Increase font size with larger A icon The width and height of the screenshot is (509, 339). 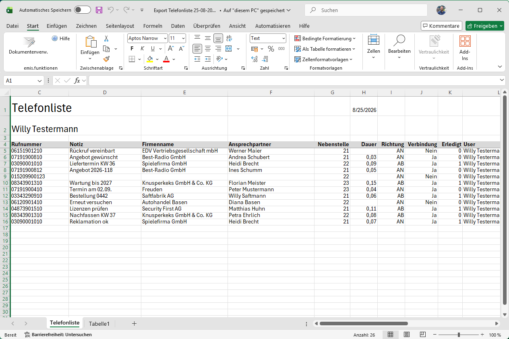(x=171, y=49)
